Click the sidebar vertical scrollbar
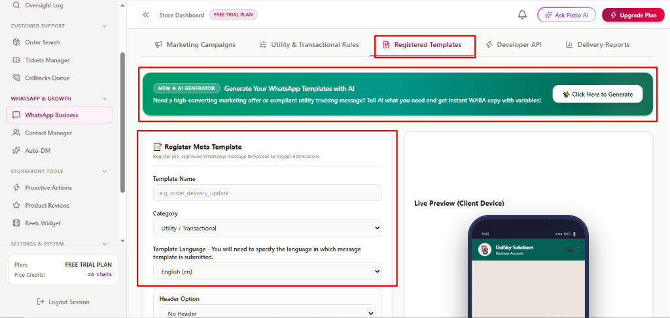The image size is (670, 318). [x=122, y=122]
